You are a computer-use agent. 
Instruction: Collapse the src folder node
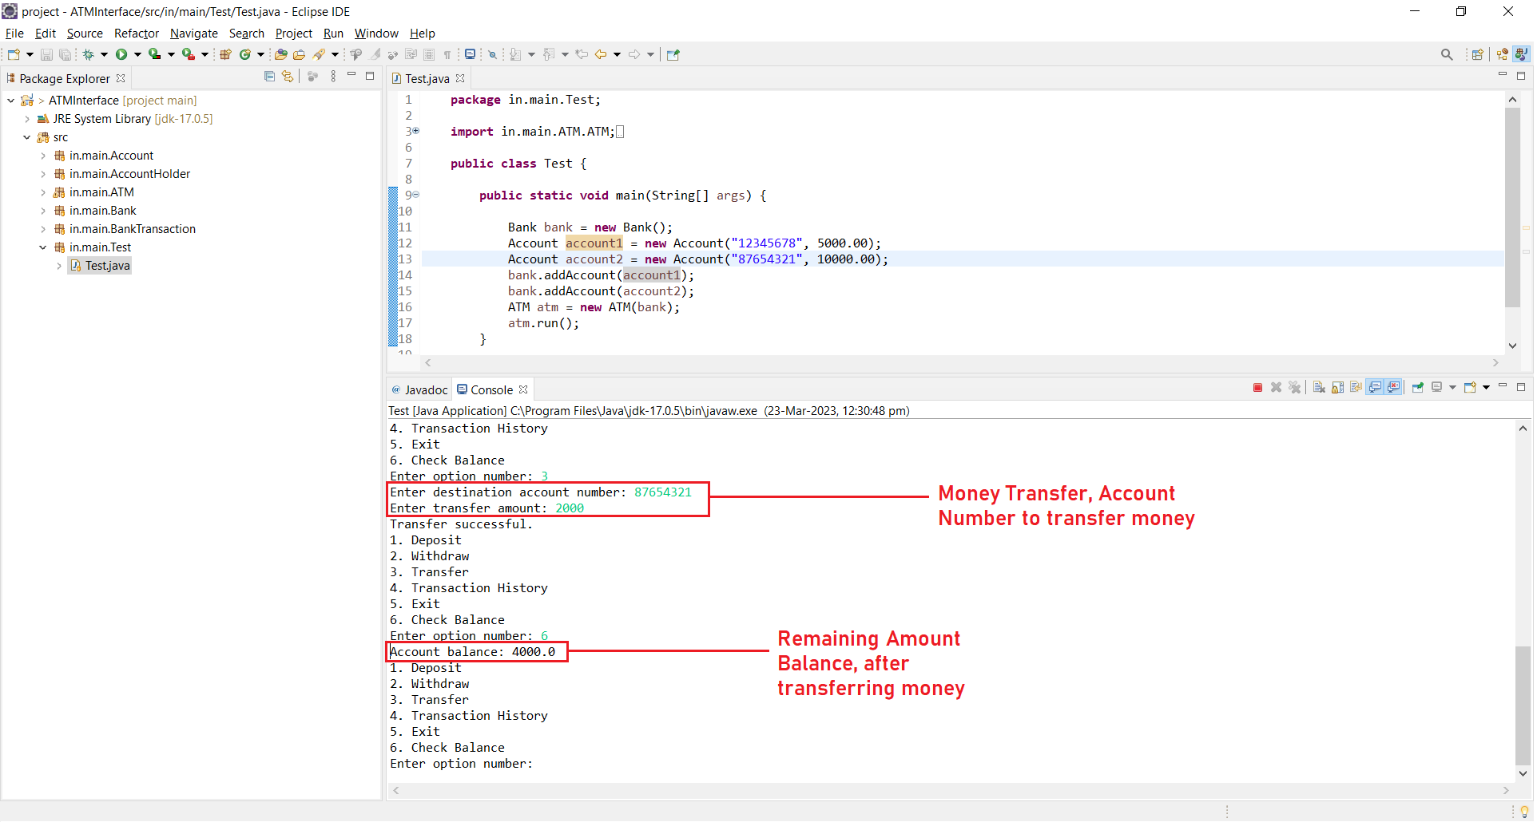[27, 137]
